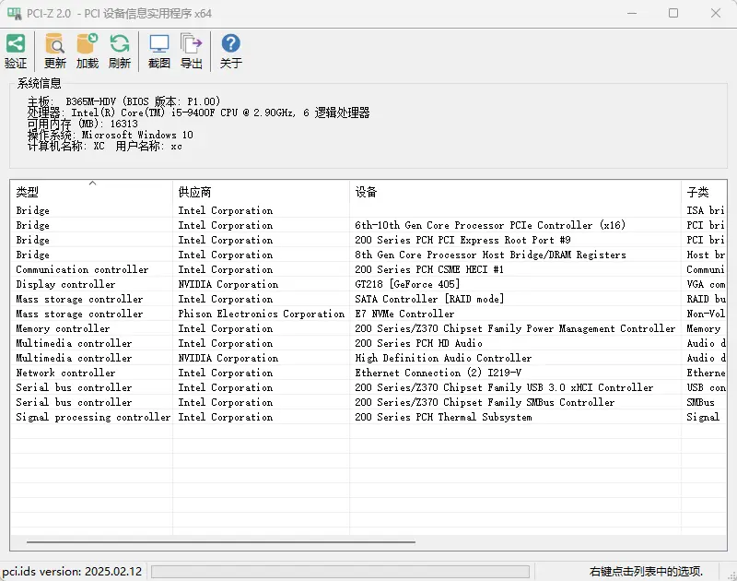
Task: Click the pci.ids version status text
Action: [x=72, y=572]
